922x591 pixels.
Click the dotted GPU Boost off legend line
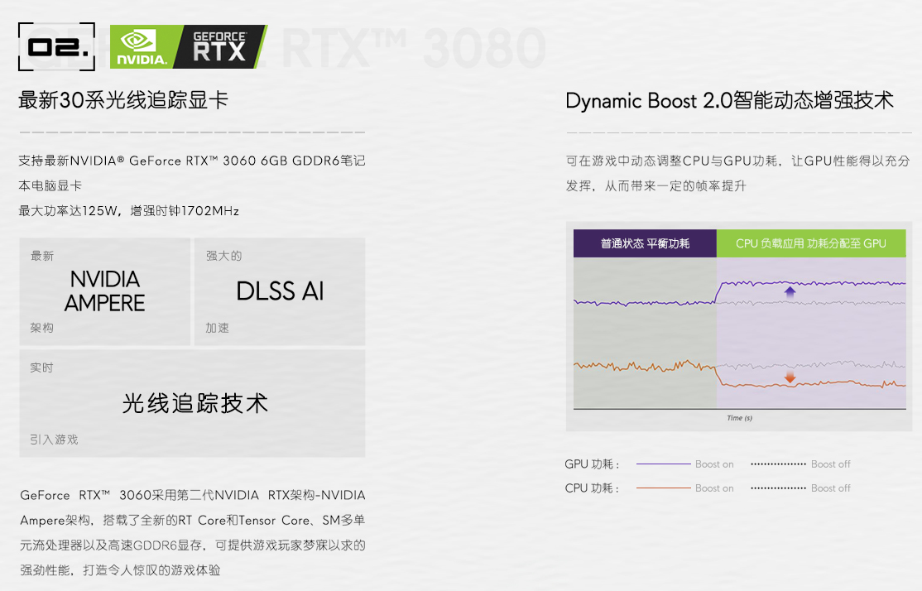click(x=778, y=464)
